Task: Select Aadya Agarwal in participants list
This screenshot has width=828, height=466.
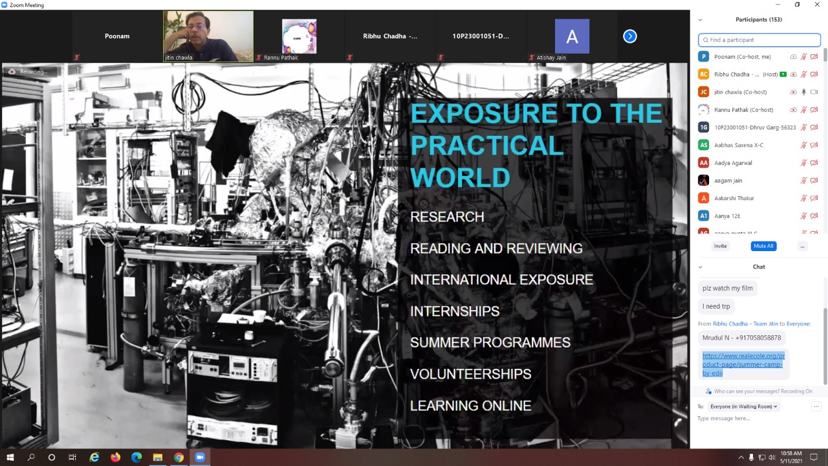Action: pos(759,162)
